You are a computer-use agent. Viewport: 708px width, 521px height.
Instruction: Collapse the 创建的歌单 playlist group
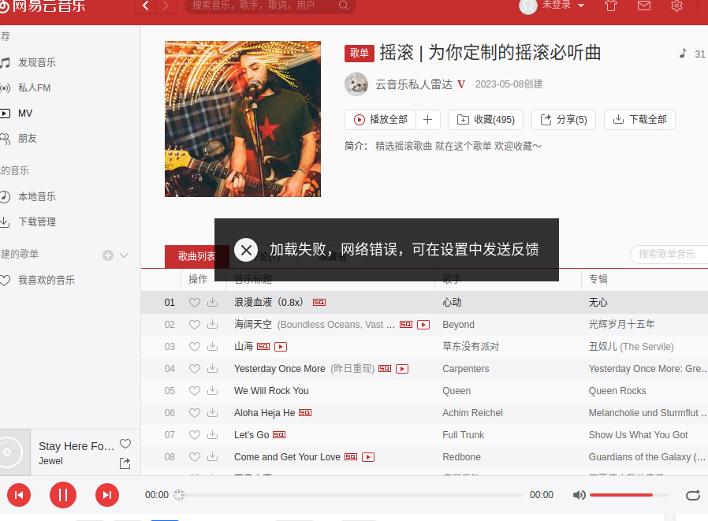pos(125,255)
